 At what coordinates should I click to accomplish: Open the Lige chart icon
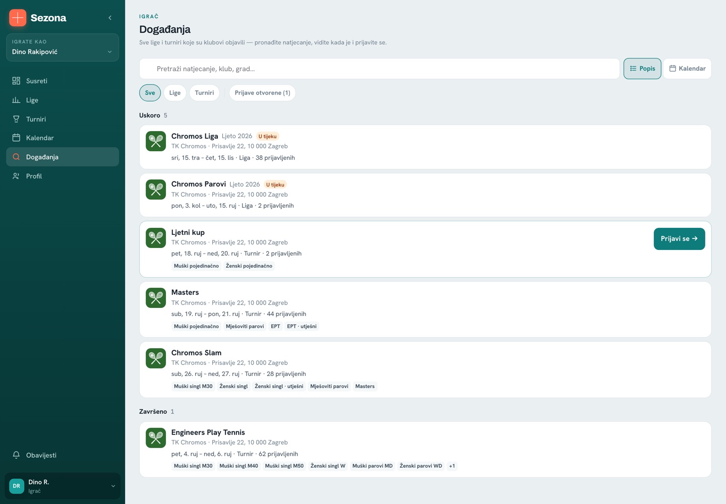pyautogui.click(x=16, y=100)
